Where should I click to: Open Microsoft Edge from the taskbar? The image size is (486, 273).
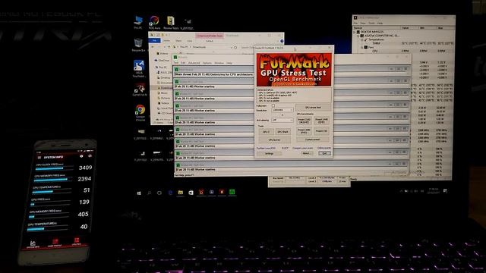[170, 193]
